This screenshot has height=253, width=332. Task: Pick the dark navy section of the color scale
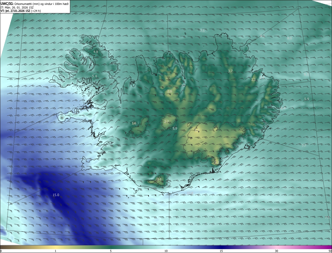coord(221,247)
